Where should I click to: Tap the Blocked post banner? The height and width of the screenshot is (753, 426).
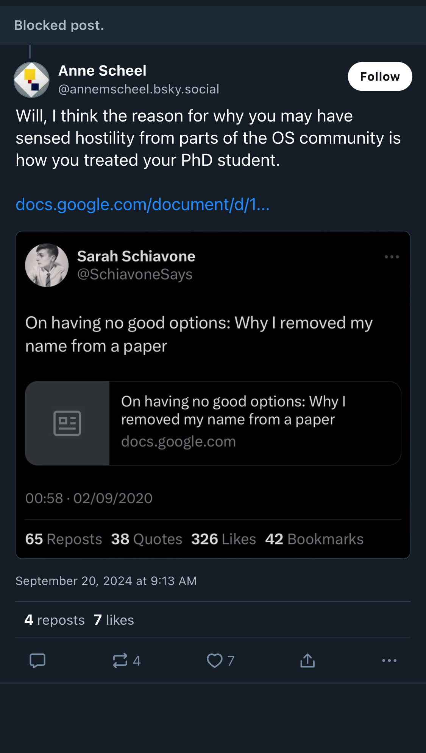pyautogui.click(x=213, y=25)
